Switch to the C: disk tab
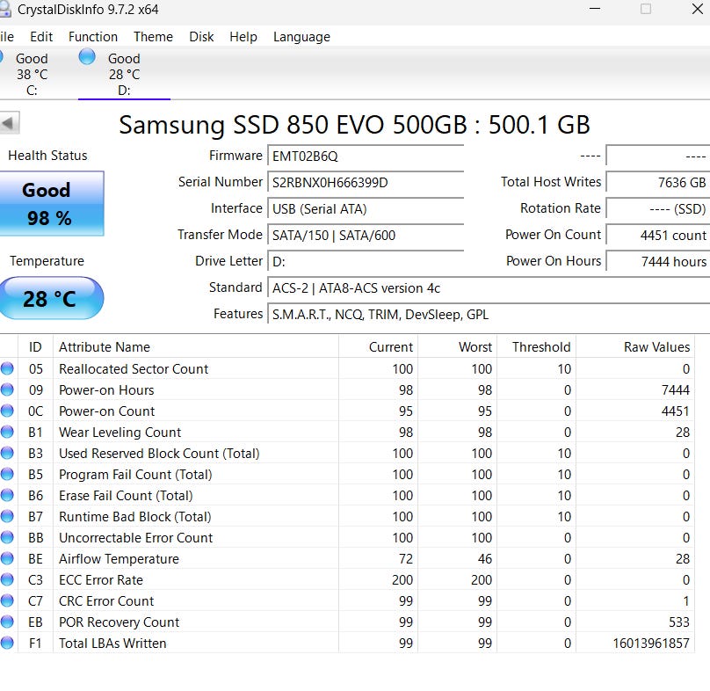This screenshot has height=691, width=710. click(32, 74)
